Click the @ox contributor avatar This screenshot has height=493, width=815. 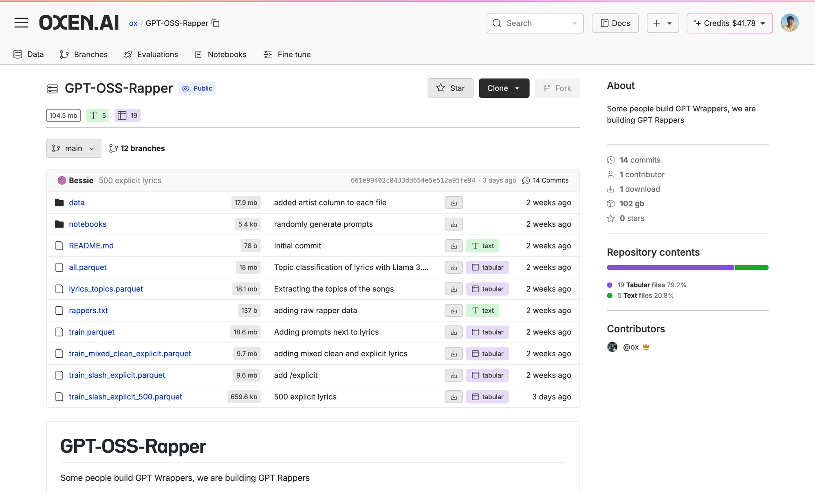612,347
